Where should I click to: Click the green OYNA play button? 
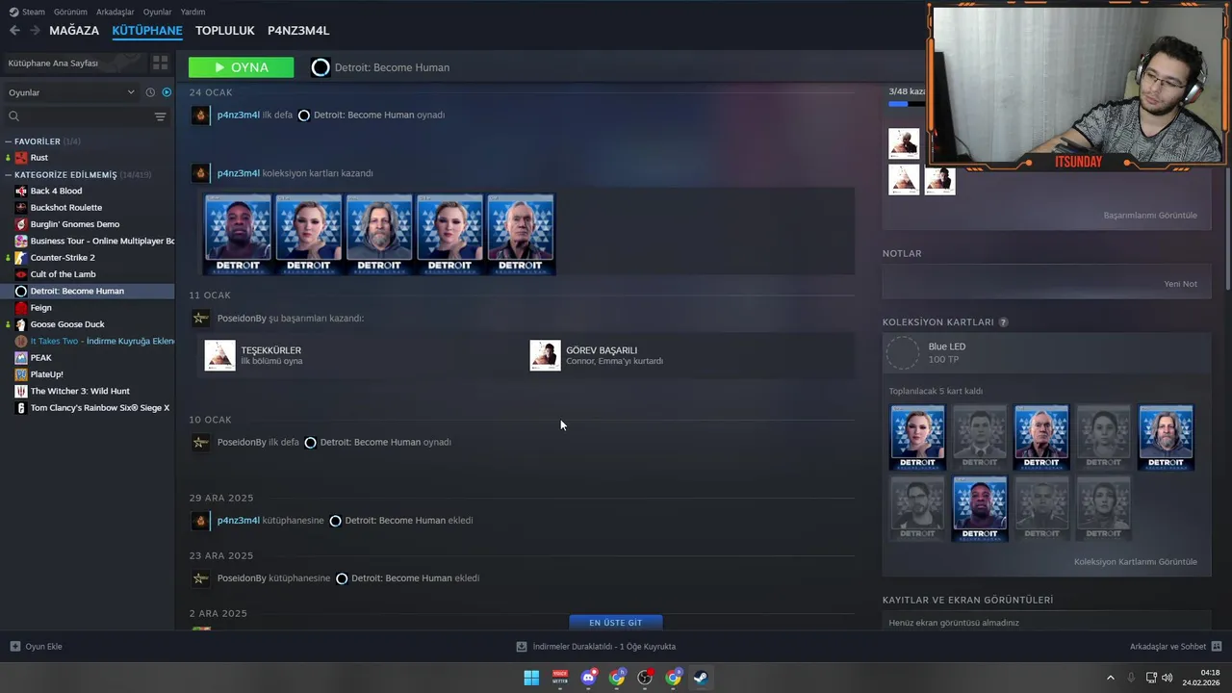[241, 67]
